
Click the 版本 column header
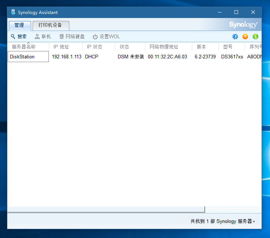[x=201, y=47]
